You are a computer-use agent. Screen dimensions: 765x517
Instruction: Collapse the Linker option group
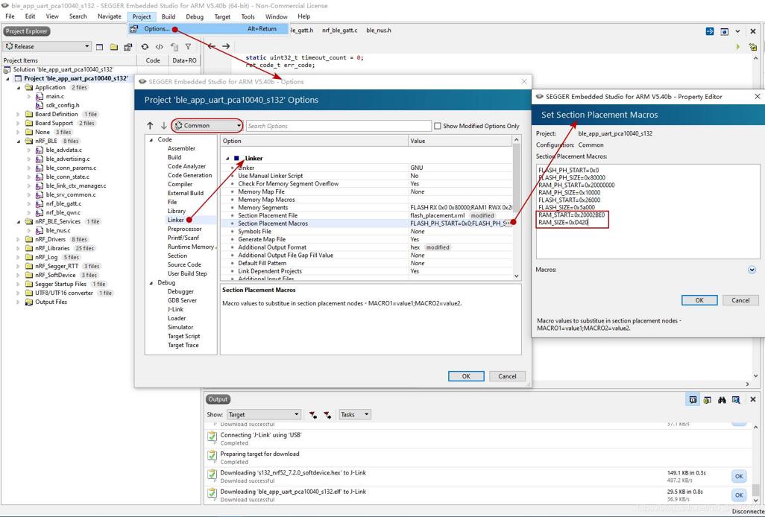(227, 159)
